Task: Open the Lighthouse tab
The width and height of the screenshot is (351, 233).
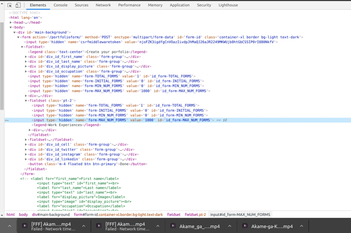Action: click(x=228, y=5)
